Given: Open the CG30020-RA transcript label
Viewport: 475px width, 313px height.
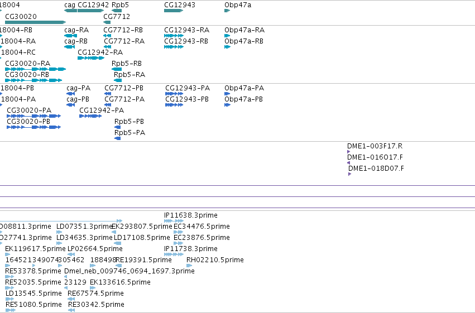Looking at the screenshot, I should 27,64.
